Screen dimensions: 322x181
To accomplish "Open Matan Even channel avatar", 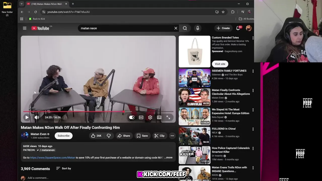I will click(x=25, y=136).
